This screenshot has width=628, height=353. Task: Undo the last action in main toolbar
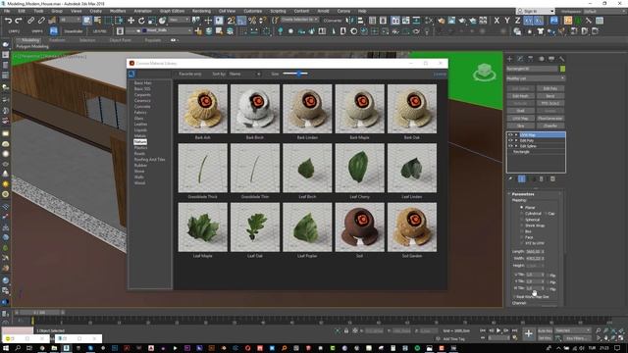tap(8, 21)
